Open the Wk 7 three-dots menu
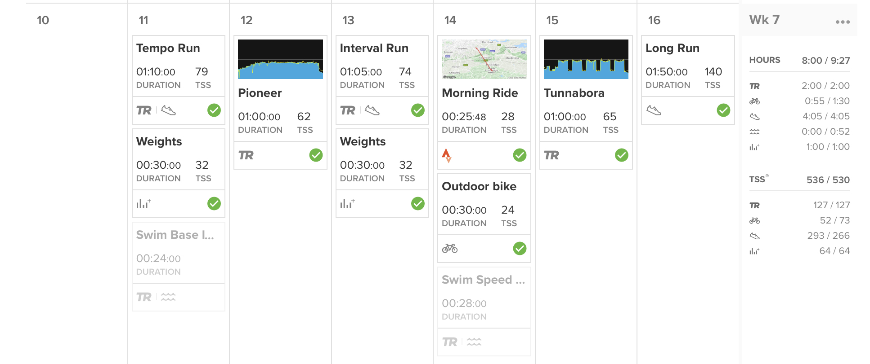870x364 pixels. pos(843,22)
